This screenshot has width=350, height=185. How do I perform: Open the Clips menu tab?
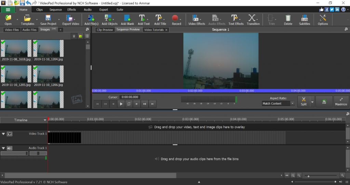coord(40,10)
